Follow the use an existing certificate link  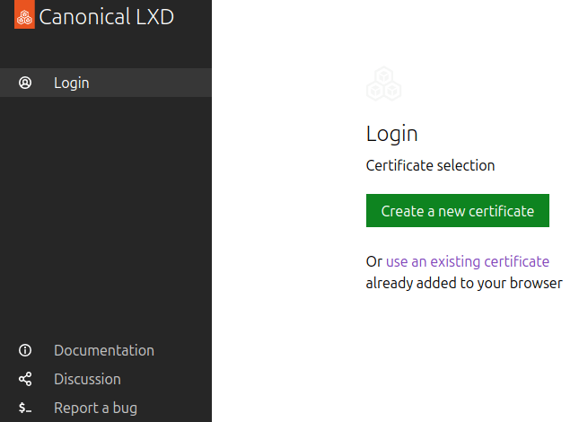point(468,261)
